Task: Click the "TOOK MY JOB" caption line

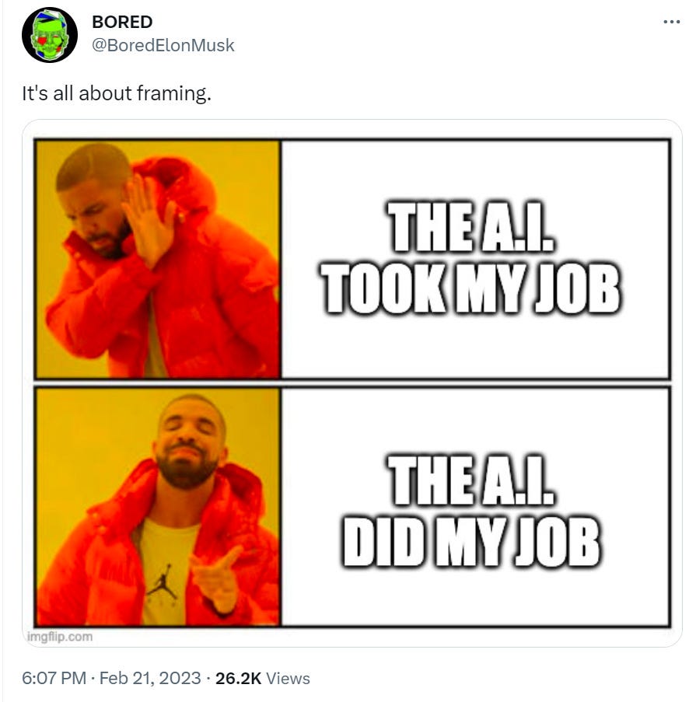Action: point(472,288)
